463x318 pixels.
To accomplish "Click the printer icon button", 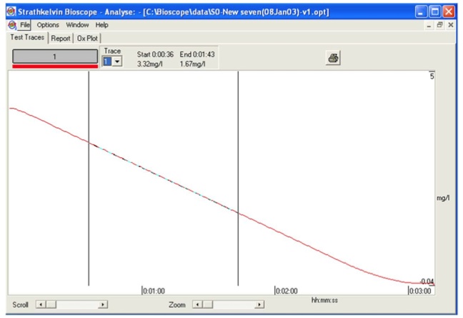I will [x=333, y=58].
